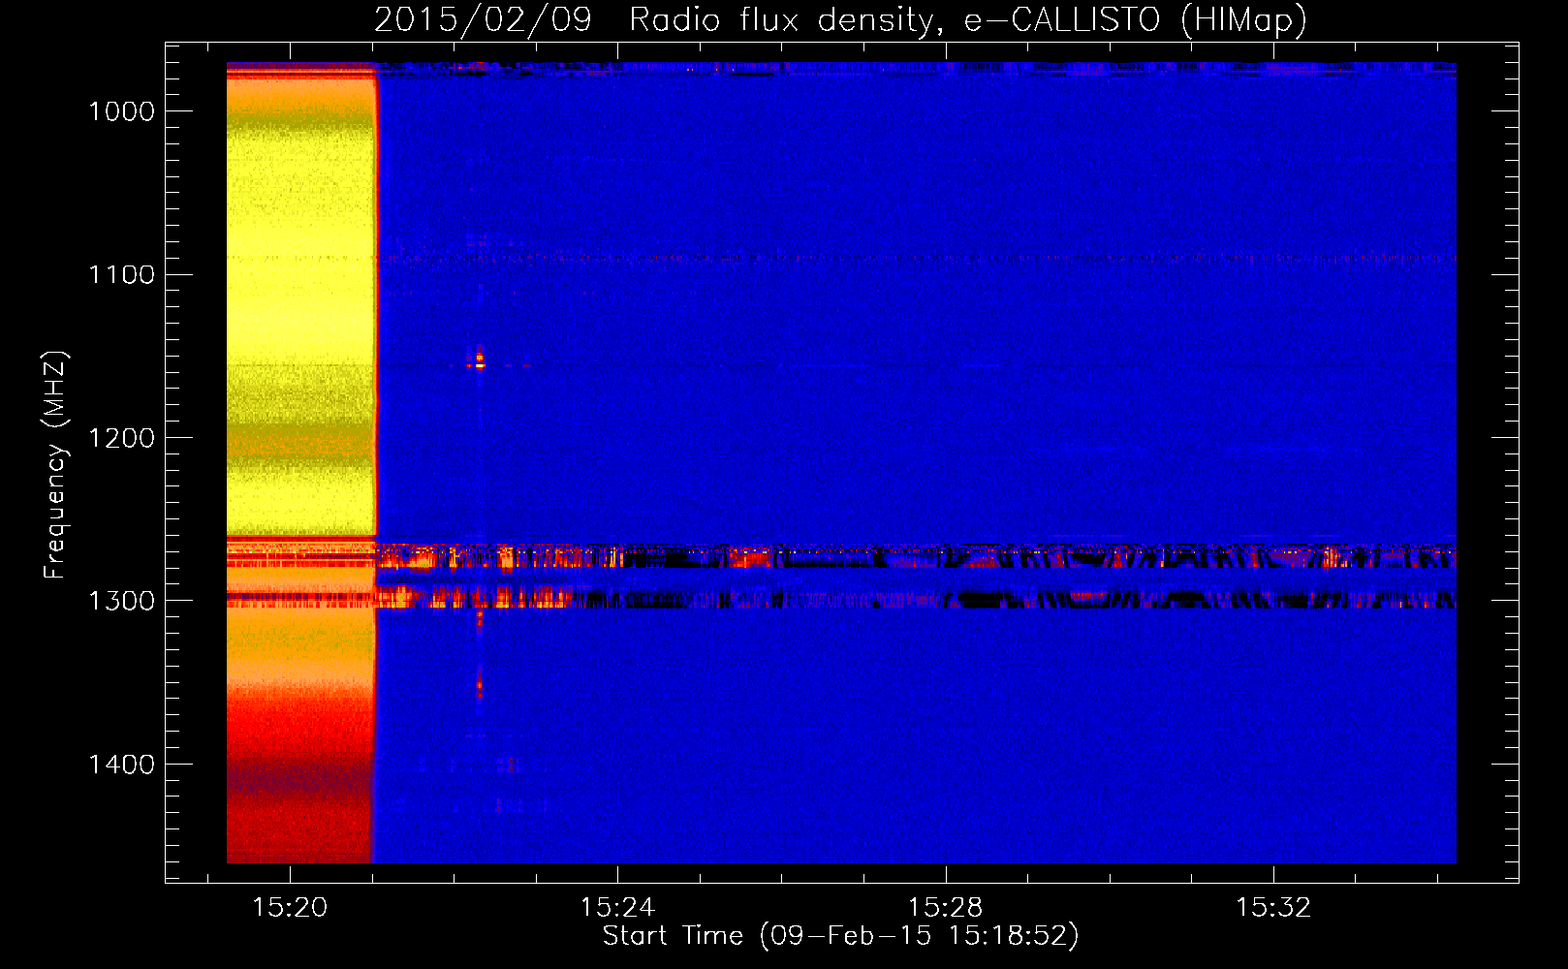
Task: Click the "Frequency (MHZ)" axis label
Action: point(55,465)
